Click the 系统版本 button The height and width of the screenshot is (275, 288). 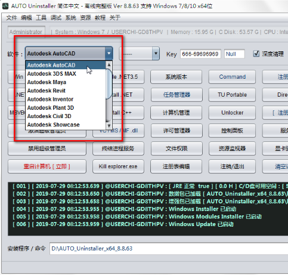pyautogui.click(x=176, y=77)
